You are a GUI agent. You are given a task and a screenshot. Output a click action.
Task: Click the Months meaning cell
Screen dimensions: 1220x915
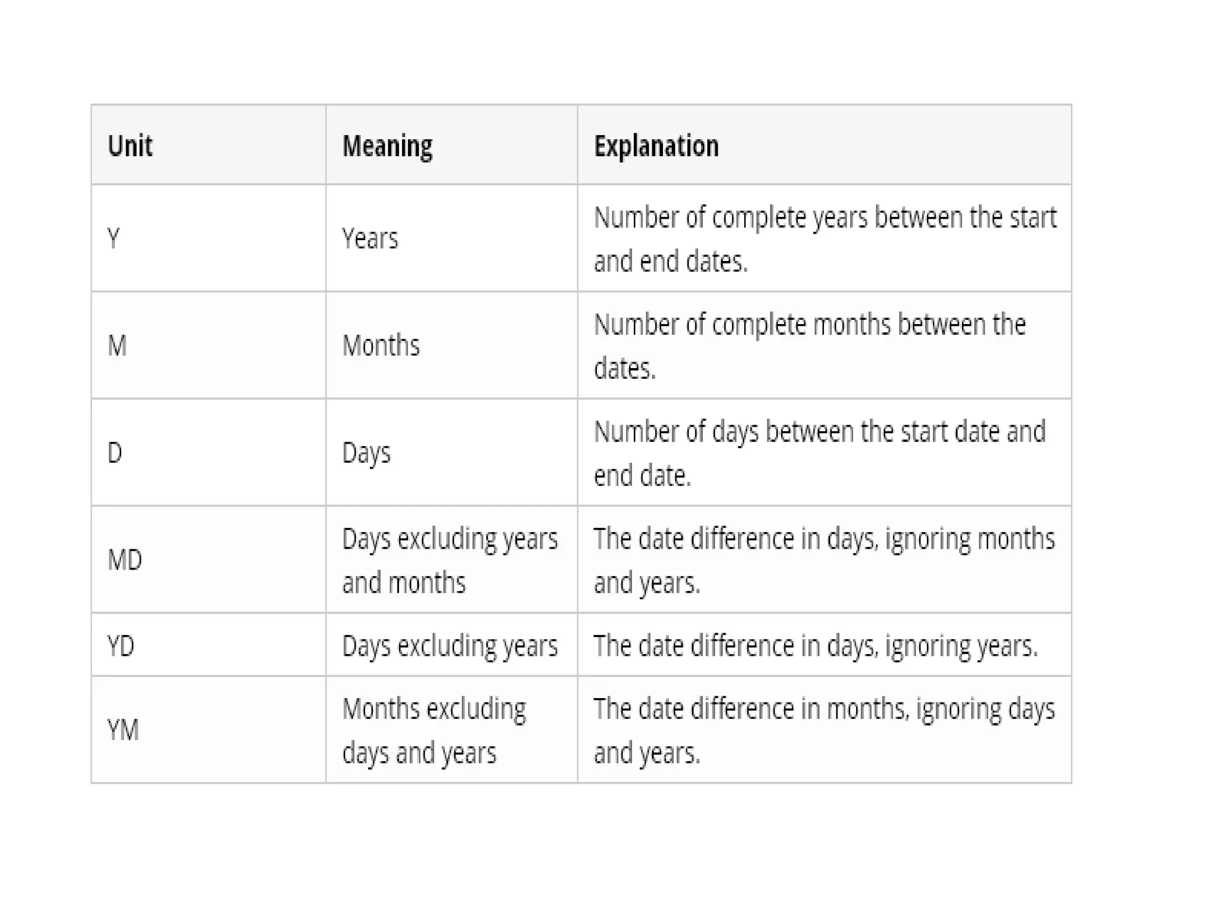(x=381, y=346)
